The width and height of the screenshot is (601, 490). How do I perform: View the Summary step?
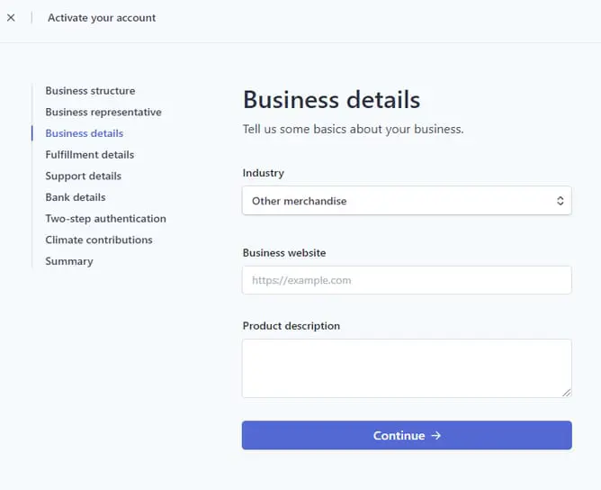click(x=69, y=261)
